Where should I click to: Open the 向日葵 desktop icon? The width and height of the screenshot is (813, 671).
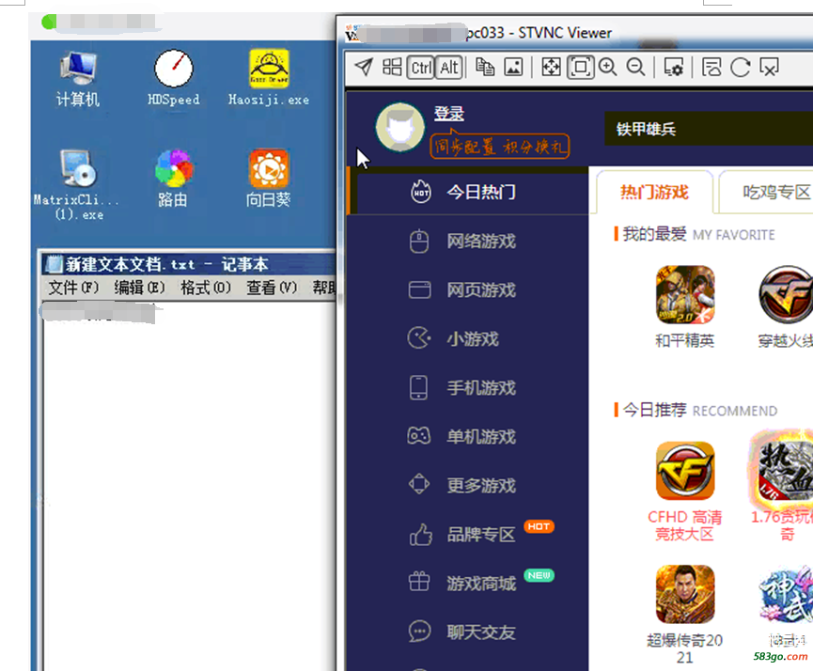[269, 171]
